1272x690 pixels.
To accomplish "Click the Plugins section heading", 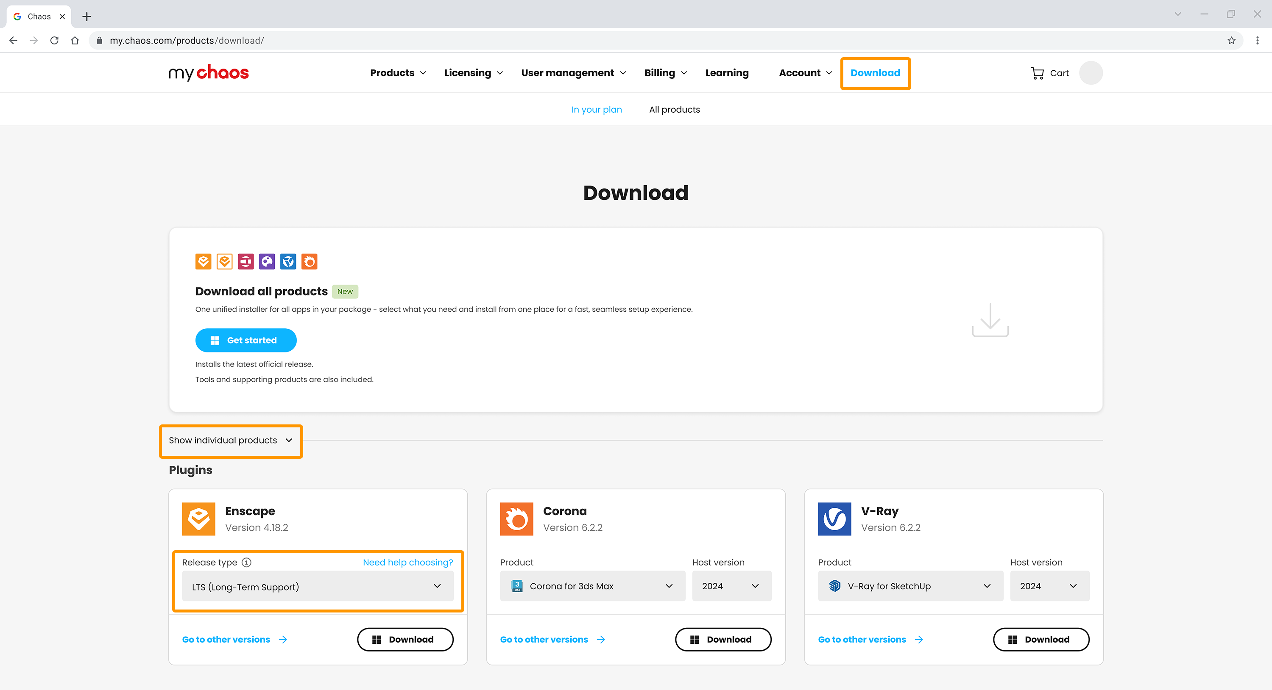I will (x=191, y=470).
